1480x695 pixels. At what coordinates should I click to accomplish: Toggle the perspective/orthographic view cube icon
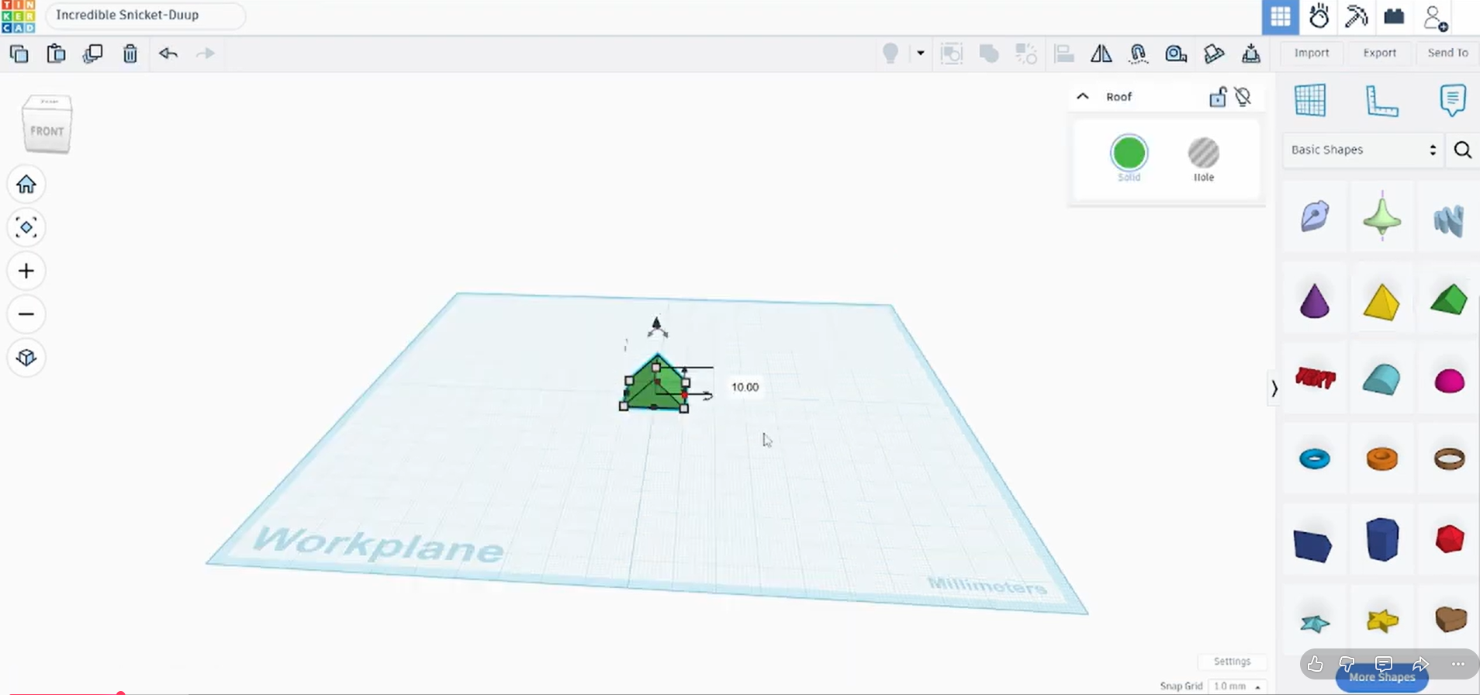point(26,358)
